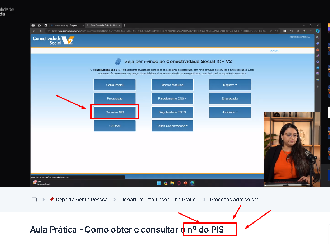Expand the Judiciário dropdown
The height and width of the screenshot is (244, 330).
point(230,112)
